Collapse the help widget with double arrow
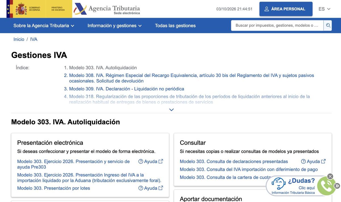Screen dimensions: 341x202 tap(337, 186)
